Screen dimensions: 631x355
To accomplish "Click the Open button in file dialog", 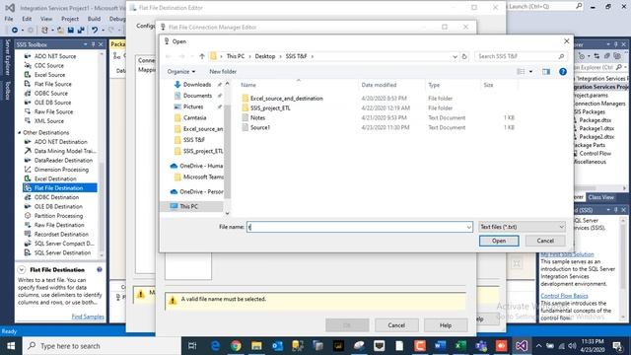I will [x=499, y=241].
